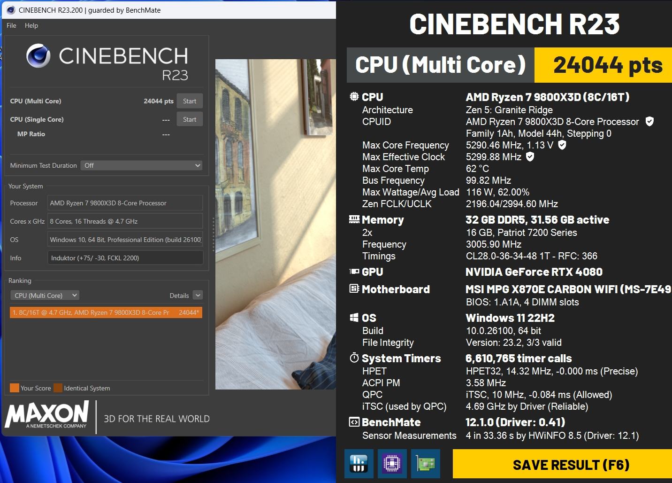Click the brown Identical System legend swatch

[58, 388]
